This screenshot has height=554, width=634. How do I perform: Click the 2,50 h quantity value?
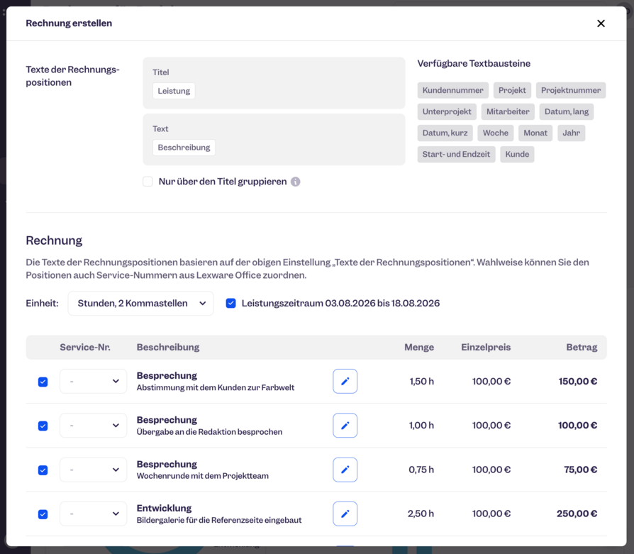[x=421, y=514]
